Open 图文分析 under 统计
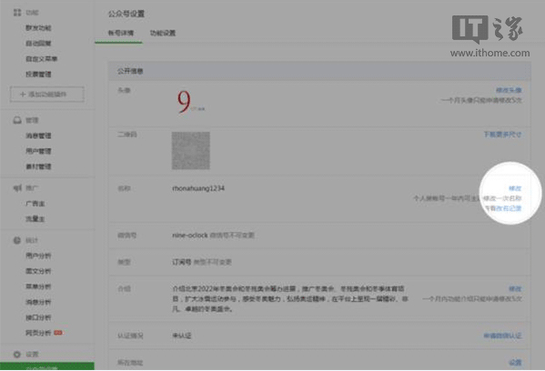 pyautogui.click(x=38, y=271)
